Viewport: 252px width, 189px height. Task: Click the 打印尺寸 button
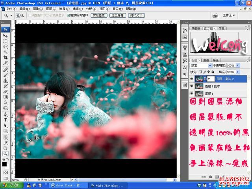tap(136, 15)
